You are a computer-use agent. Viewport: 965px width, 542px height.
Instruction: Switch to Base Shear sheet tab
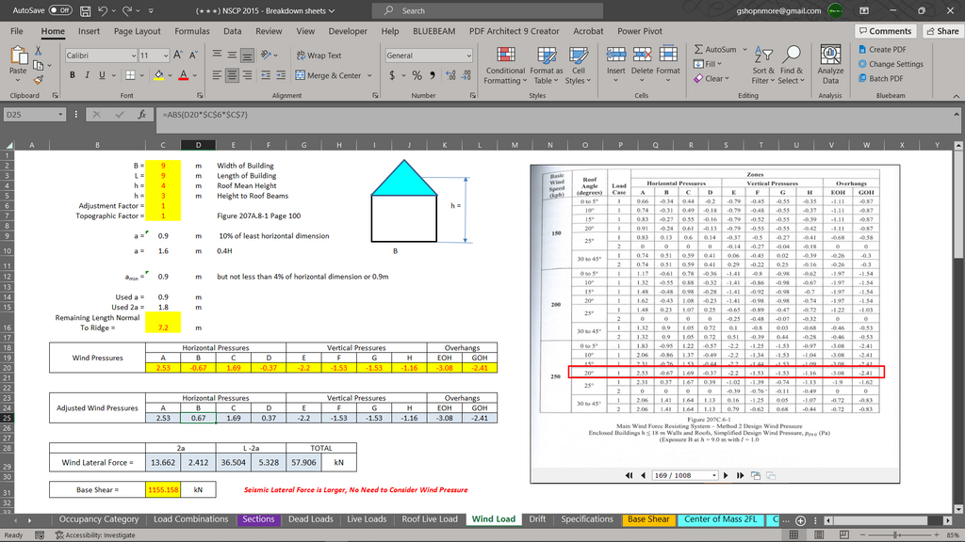648,519
